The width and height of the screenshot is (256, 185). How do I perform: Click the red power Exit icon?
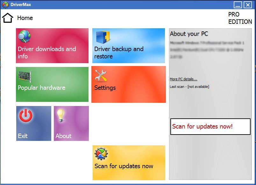pos(26,116)
